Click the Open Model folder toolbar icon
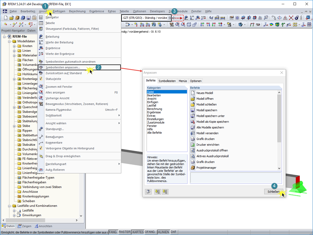 click(11, 18)
